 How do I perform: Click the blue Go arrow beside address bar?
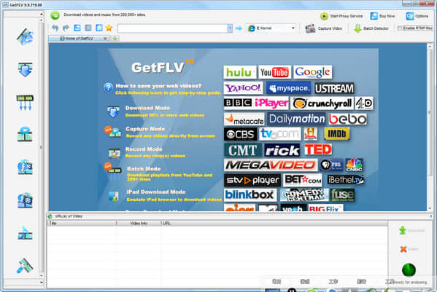[x=239, y=28]
